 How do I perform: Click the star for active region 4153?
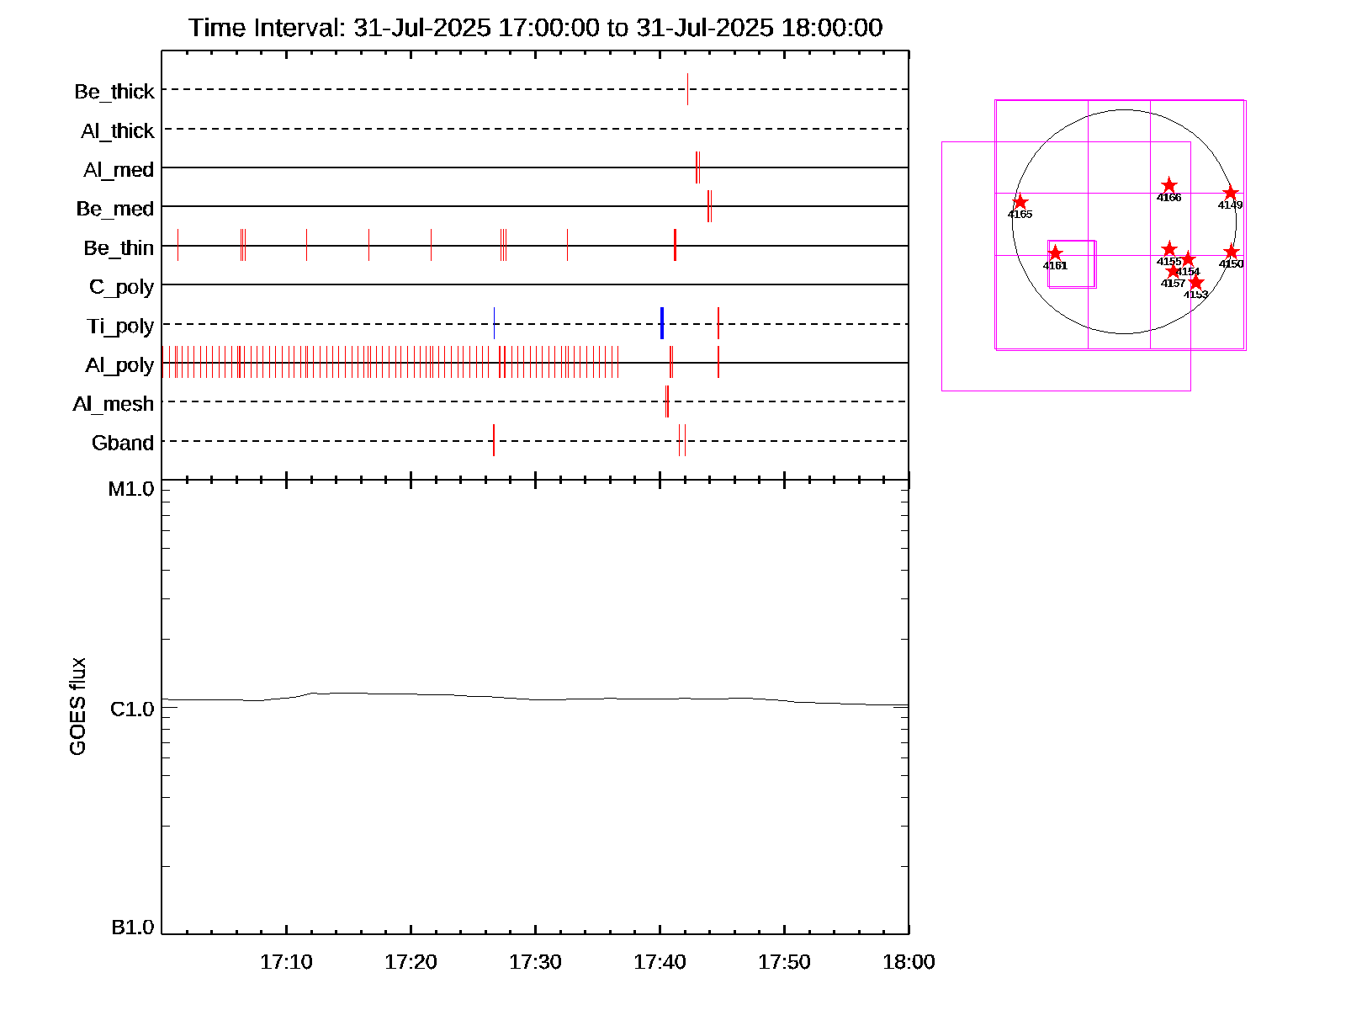click(1195, 282)
